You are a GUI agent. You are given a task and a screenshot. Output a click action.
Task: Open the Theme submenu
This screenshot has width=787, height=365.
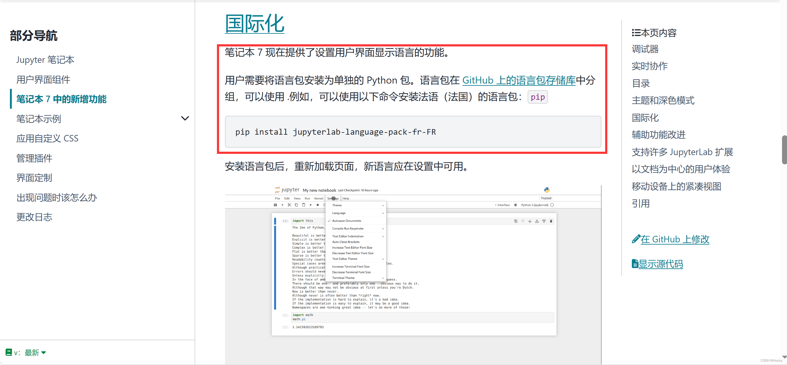(x=337, y=205)
